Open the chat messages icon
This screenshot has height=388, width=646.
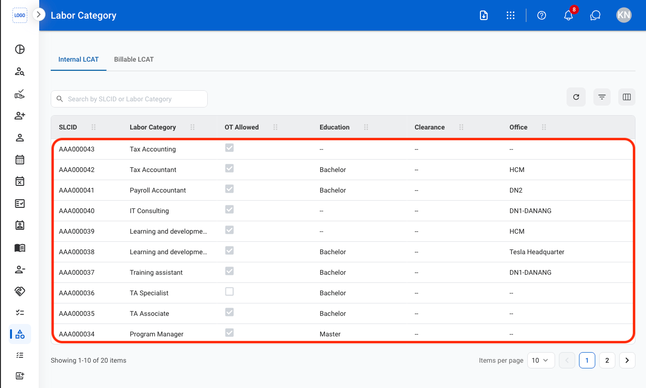click(x=595, y=15)
